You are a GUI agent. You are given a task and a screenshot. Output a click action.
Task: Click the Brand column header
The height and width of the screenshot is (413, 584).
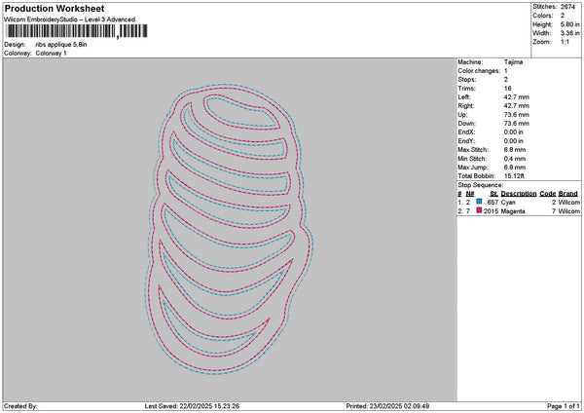(x=568, y=193)
